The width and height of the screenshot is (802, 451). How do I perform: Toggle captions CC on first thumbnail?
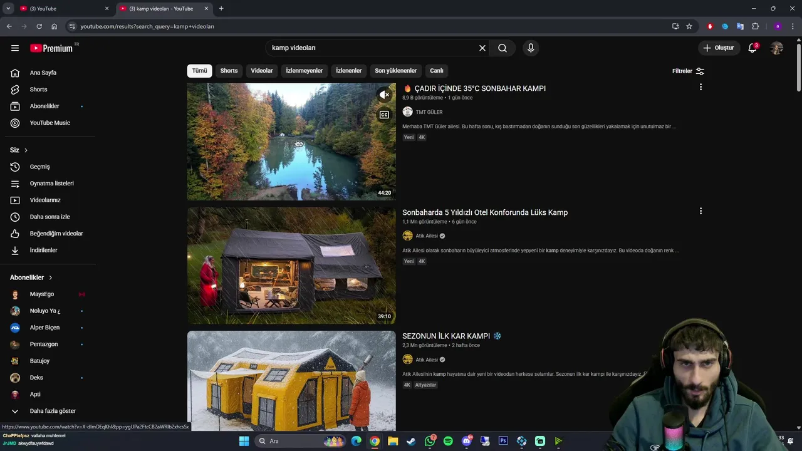384,115
